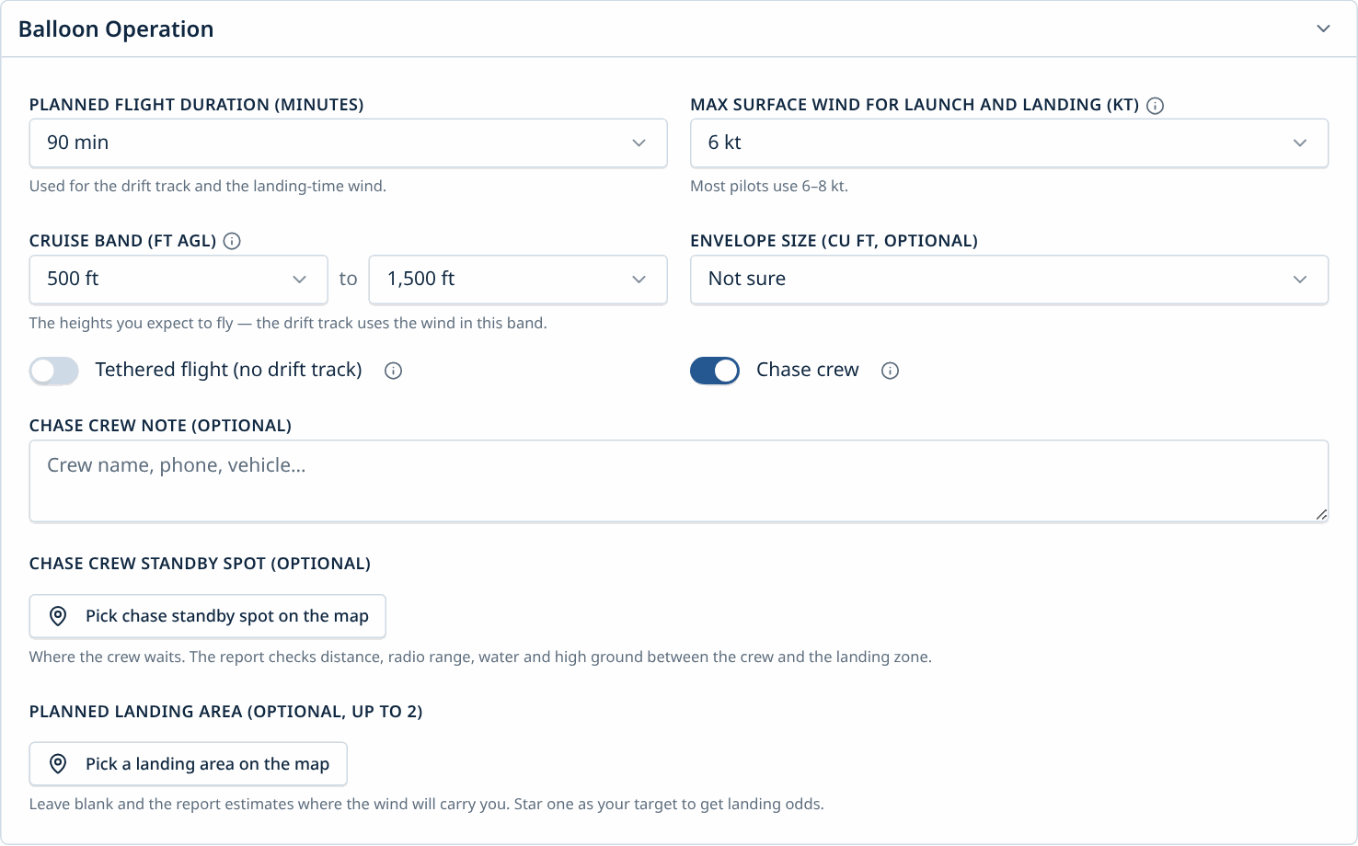1358x846 pixels.
Task: Click info icon beside Max Surface Wind label
Action: 1156,106
